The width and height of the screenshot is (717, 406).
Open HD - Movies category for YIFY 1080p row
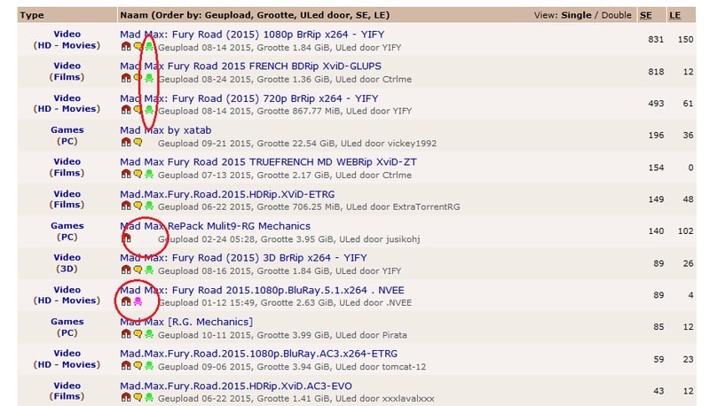pyautogui.click(x=67, y=45)
